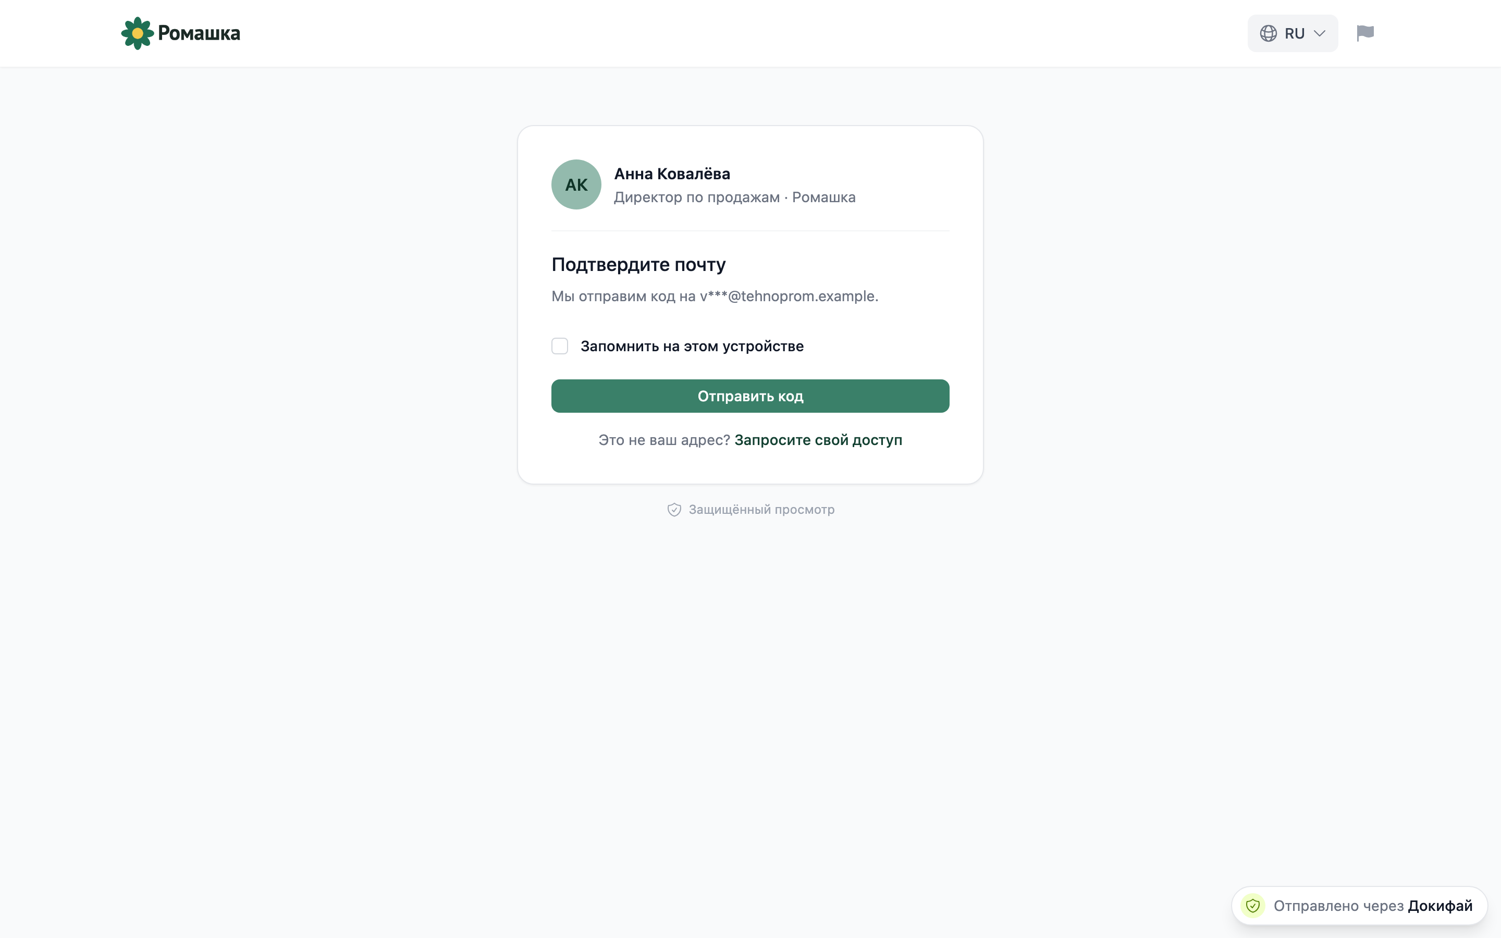
Task: Click the Директор по продажам · Ромашка subtitle
Action: coord(734,198)
